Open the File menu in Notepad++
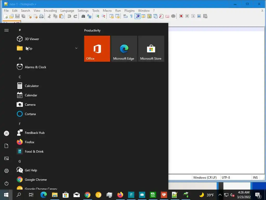Screen dimensions: 266x200 point(6,10)
